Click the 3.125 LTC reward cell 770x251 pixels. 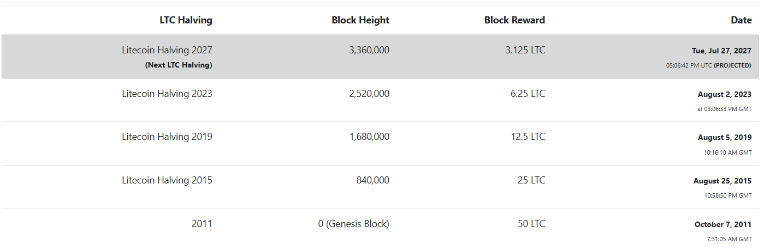pos(525,50)
